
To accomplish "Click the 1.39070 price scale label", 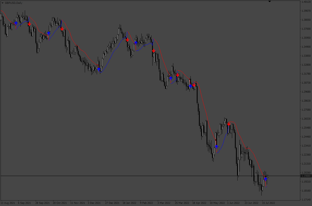I will [x=306, y=11].
